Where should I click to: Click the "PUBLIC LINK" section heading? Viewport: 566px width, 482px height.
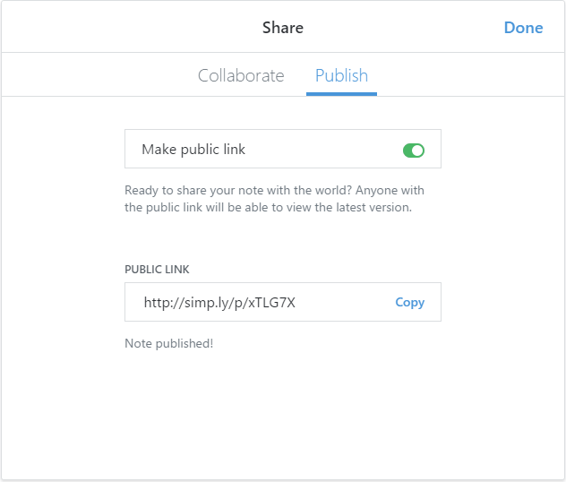click(157, 269)
